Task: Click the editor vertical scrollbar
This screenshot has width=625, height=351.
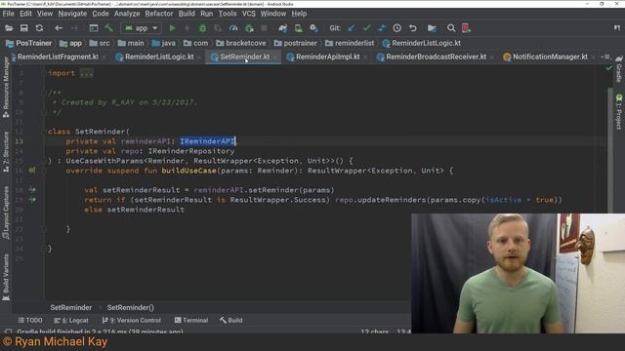Action: pos(609,151)
